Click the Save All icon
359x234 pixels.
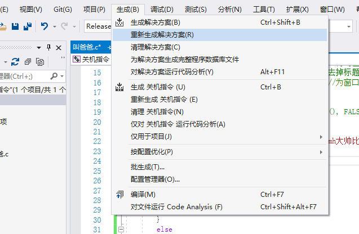[28, 26]
